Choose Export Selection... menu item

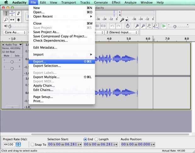[62, 66]
